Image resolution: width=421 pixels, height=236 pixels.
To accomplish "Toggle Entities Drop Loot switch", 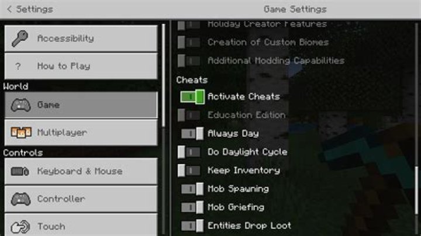I will tap(192, 226).
